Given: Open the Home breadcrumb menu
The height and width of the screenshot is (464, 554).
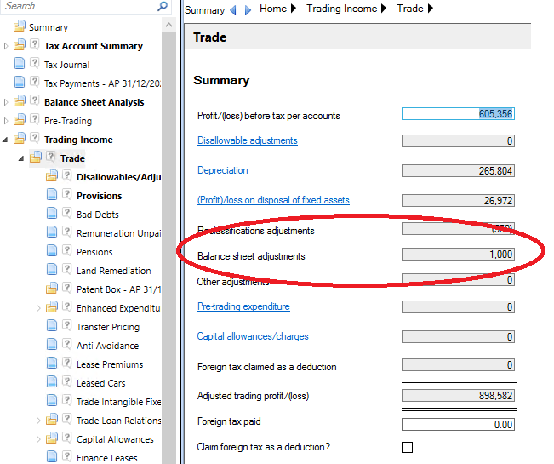Looking at the screenshot, I should (294, 9).
